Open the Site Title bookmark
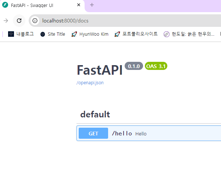Viewport: 221px width, 177px height. point(53,34)
